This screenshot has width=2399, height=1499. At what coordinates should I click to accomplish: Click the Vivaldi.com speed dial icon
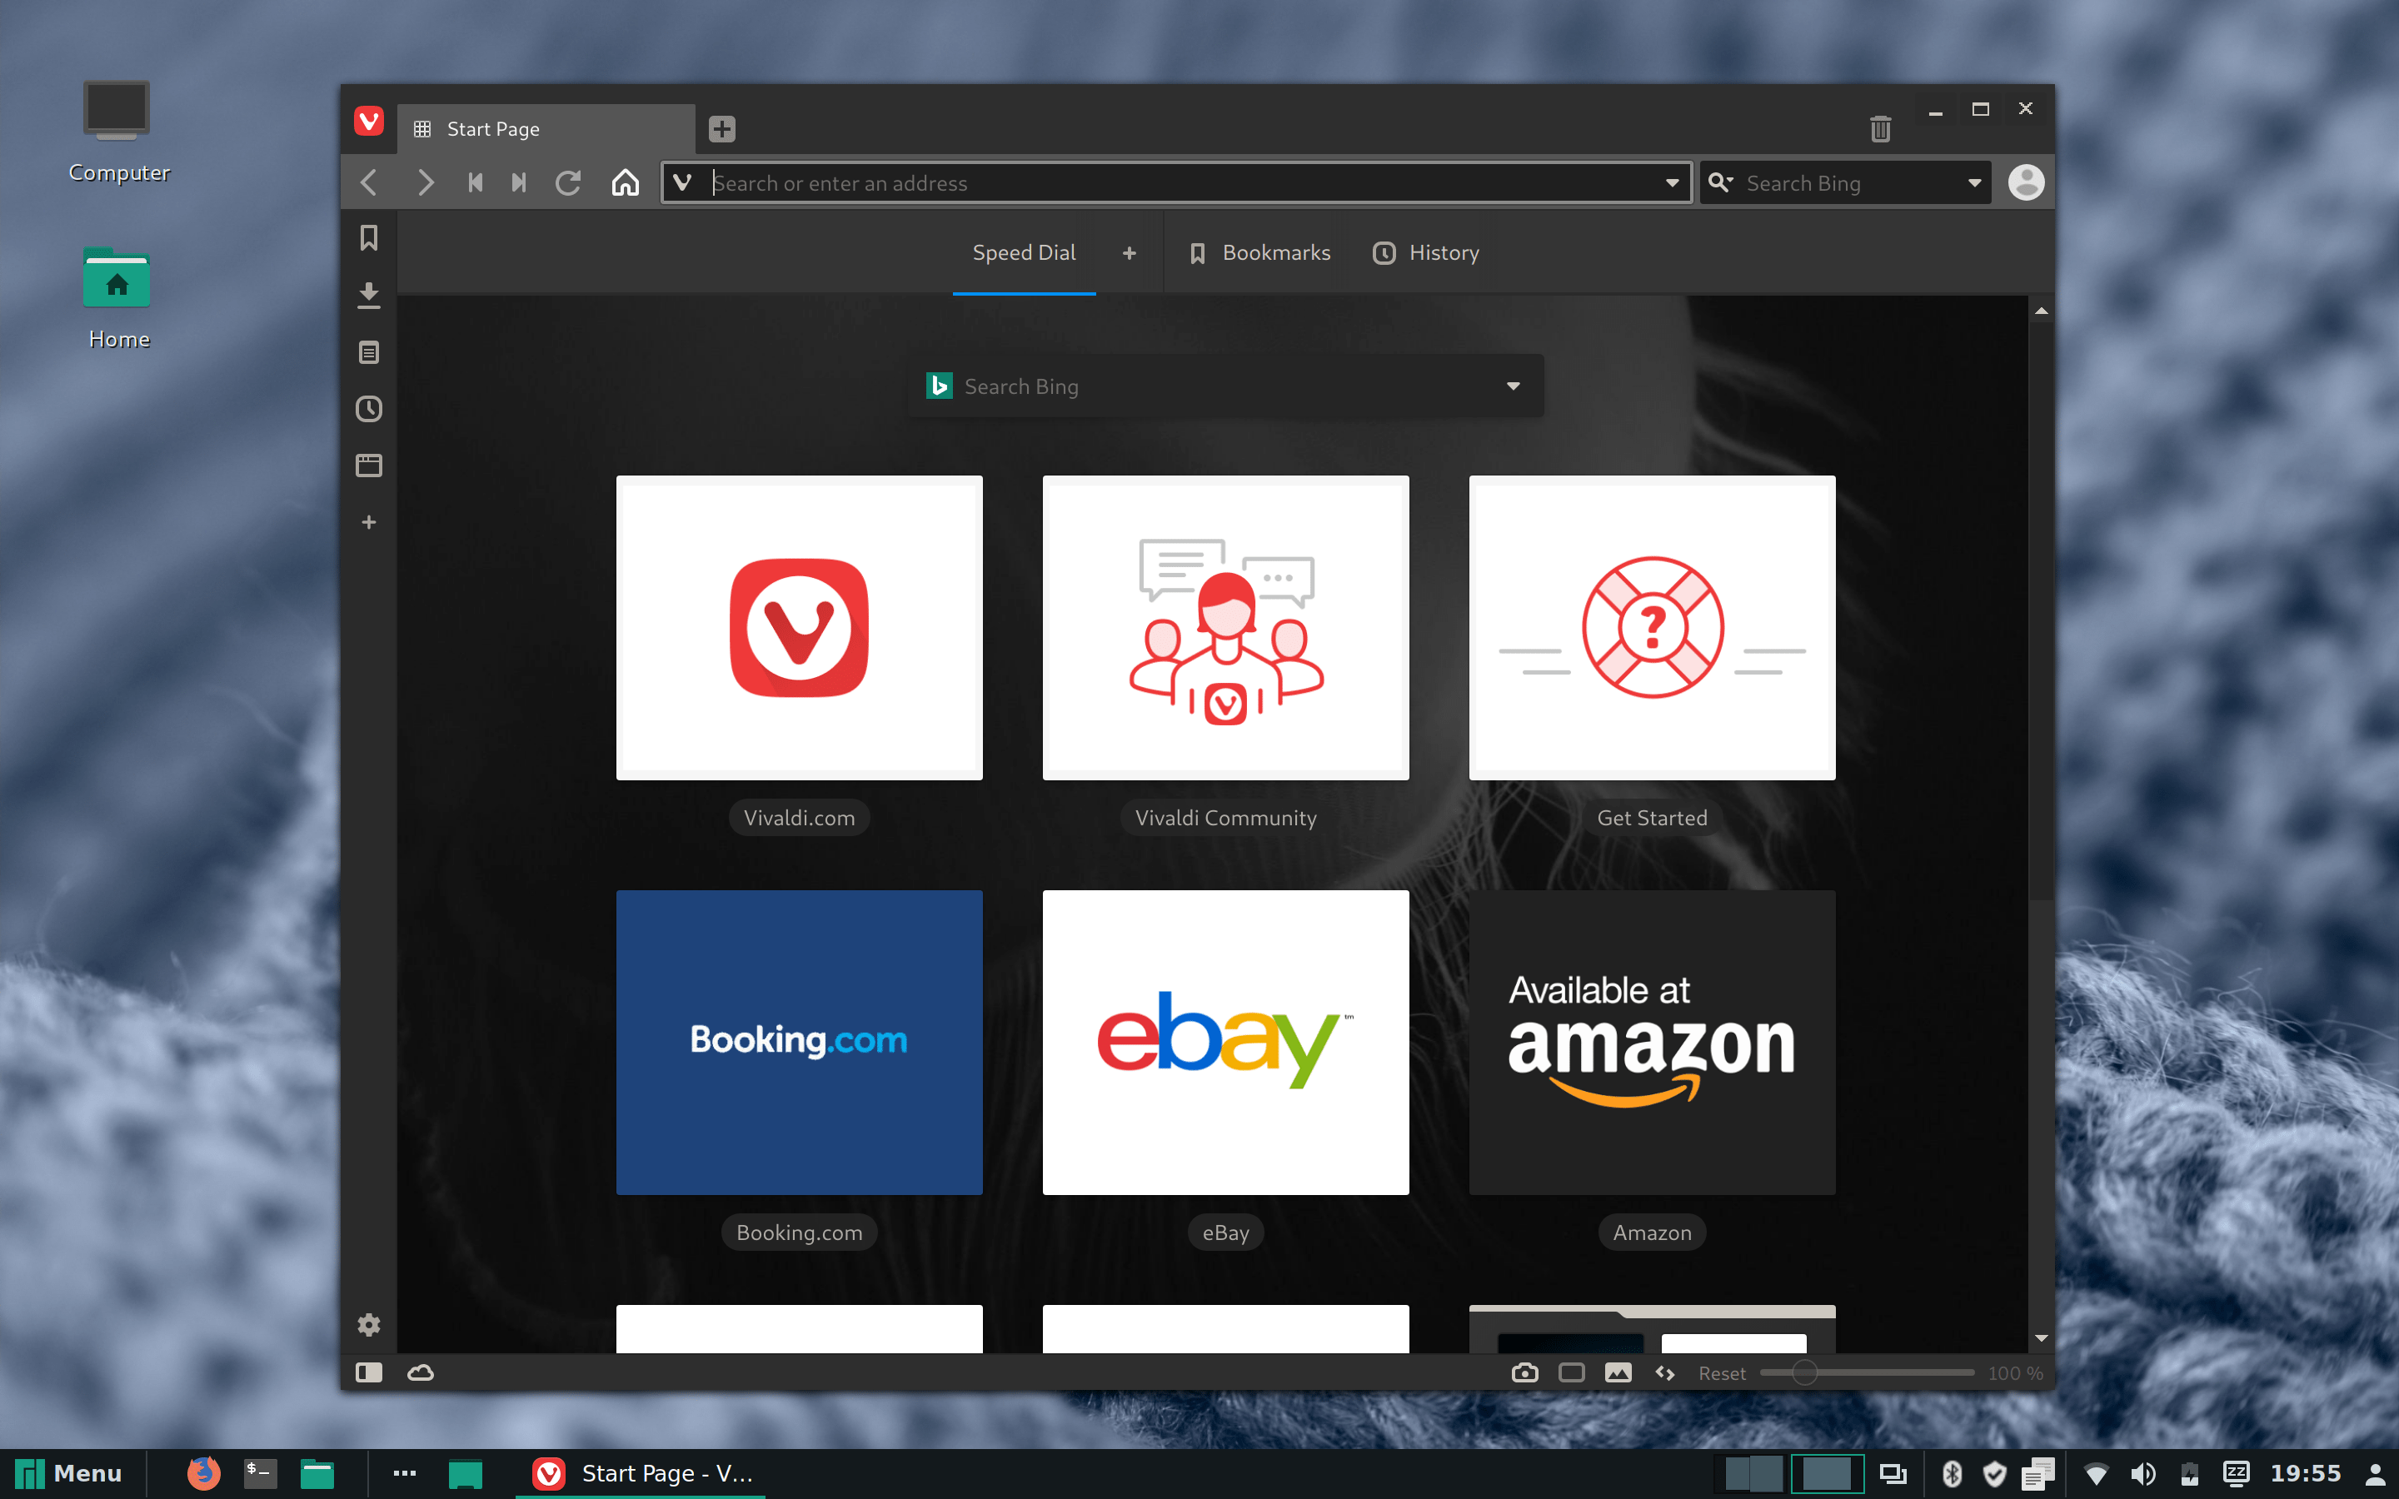pyautogui.click(x=800, y=627)
